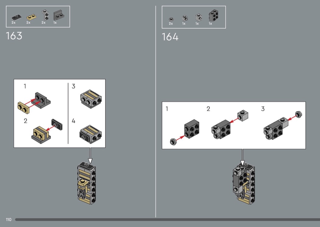Click the finished model under step 163
This screenshot has height=227, width=320.
pyautogui.click(x=87, y=183)
